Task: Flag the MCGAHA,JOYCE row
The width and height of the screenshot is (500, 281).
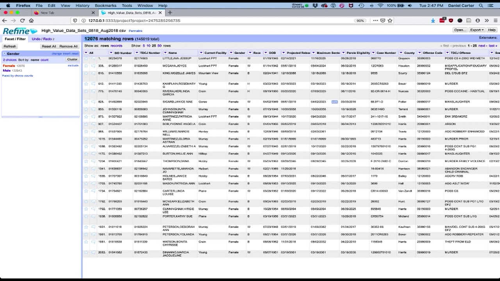Action: (x=93, y=66)
